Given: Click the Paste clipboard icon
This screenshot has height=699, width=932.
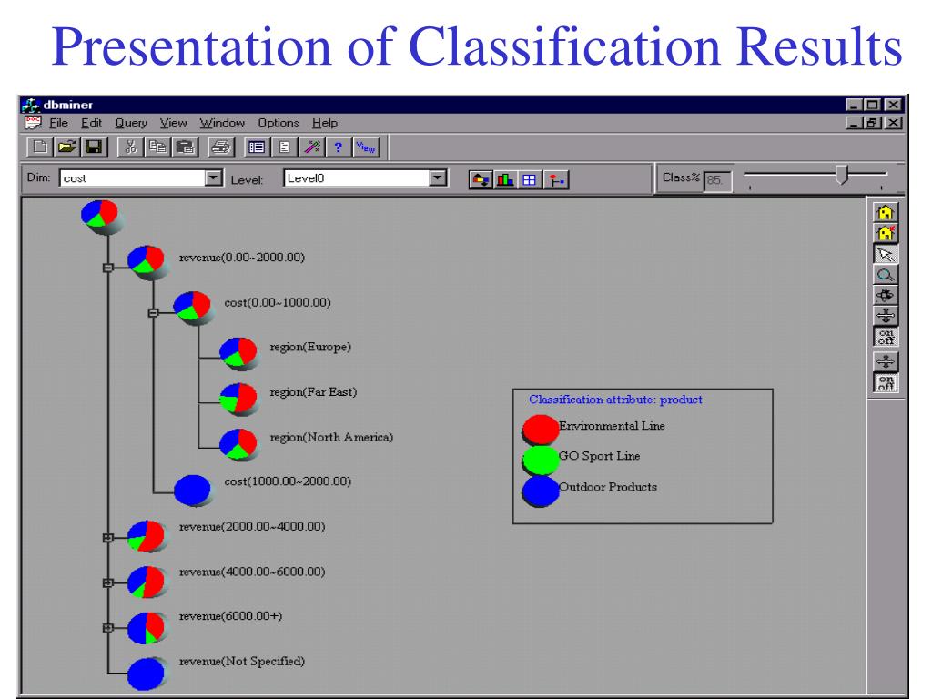Looking at the screenshot, I should (x=185, y=147).
